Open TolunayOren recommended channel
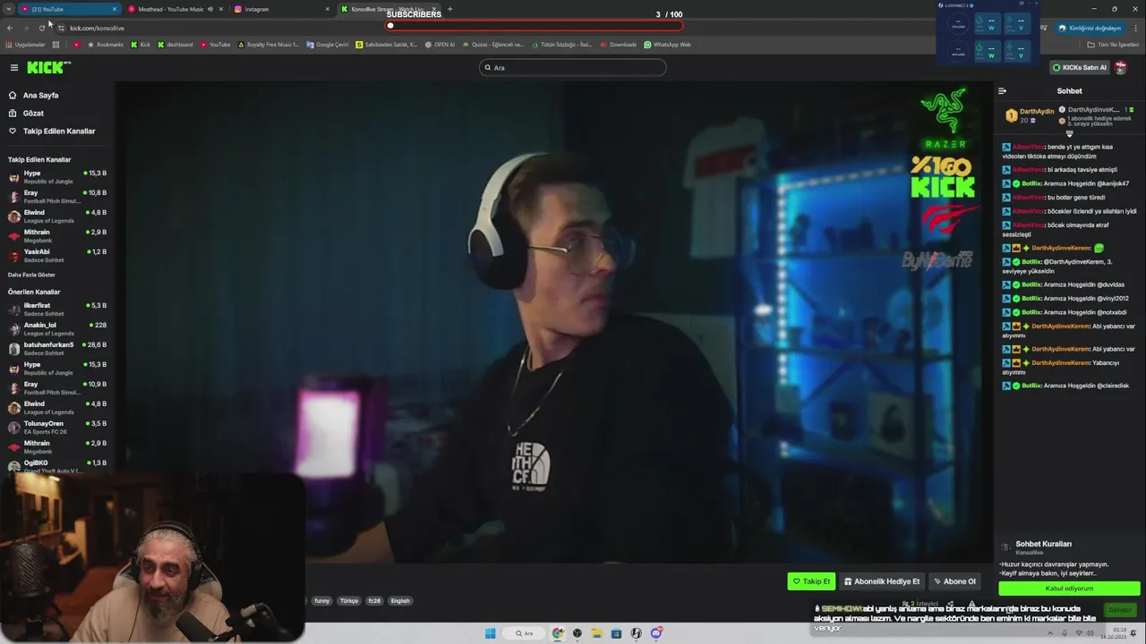Viewport: 1146px width, 644px height. [x=57, y=427]
